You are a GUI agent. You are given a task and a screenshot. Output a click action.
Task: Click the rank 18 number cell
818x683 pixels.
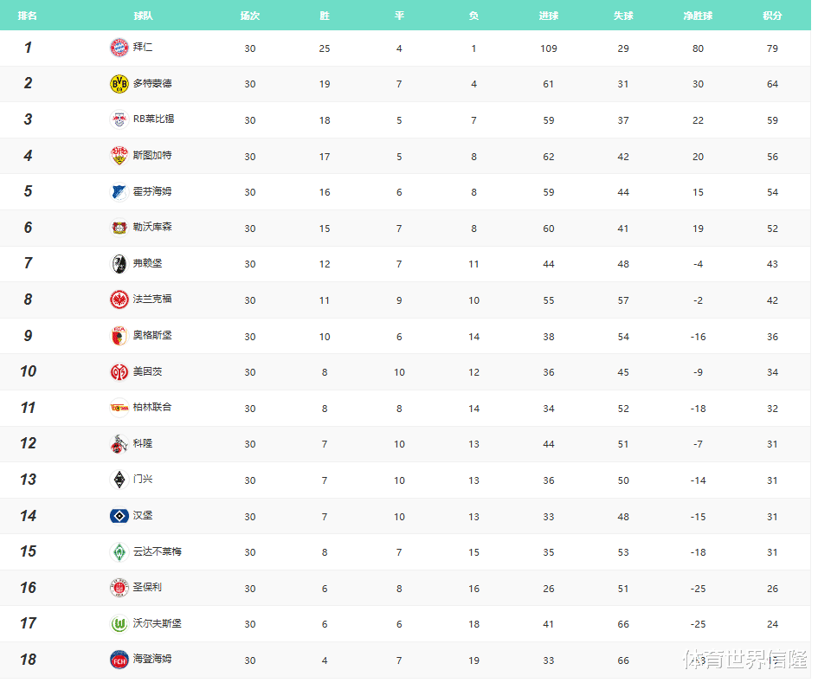coord(28,660)
